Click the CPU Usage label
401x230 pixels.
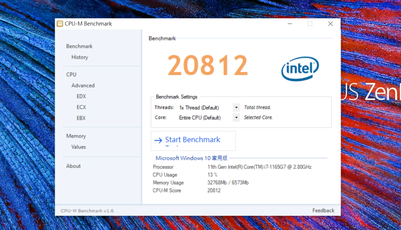[165, 175]
